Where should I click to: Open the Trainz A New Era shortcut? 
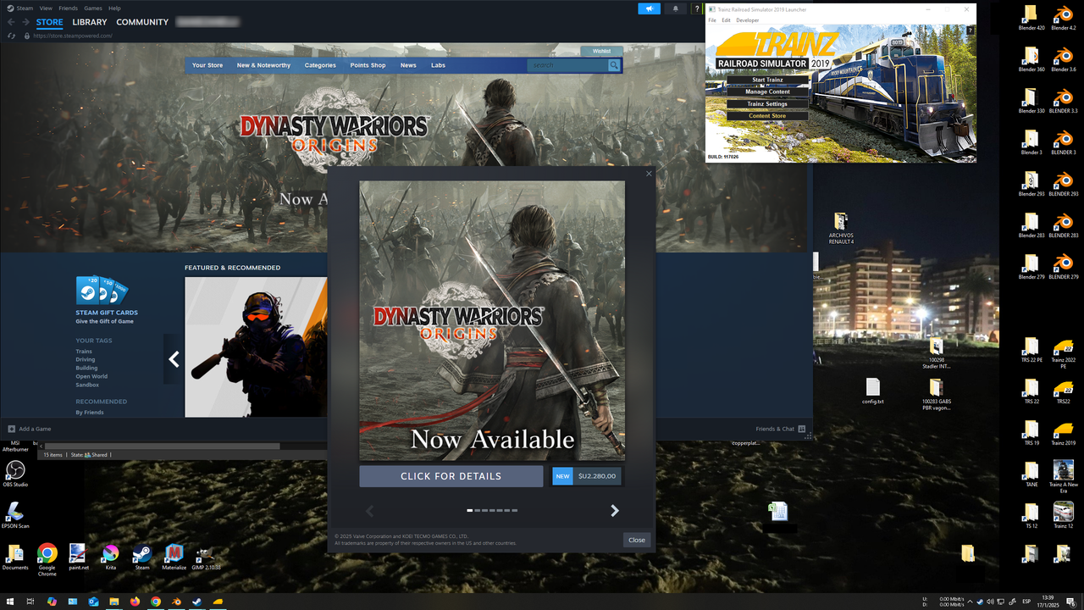(x=1063, y=475)
